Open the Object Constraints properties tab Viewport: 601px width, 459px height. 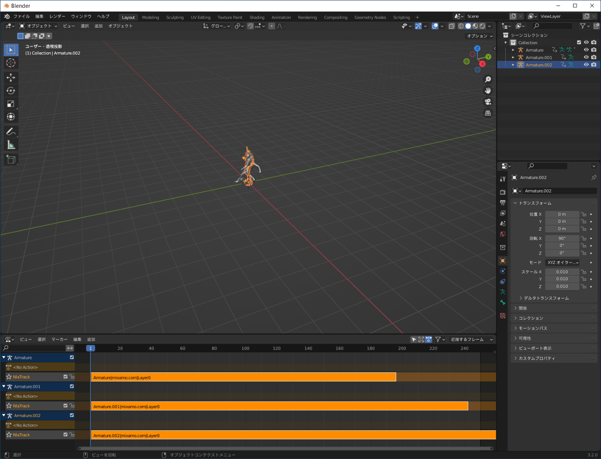click(x=503, y=282)
